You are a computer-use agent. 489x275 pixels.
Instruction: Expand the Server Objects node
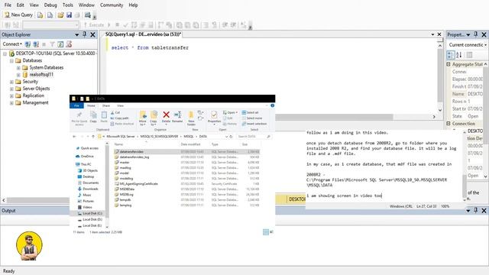pyautogui.click(x=11, y=89)
